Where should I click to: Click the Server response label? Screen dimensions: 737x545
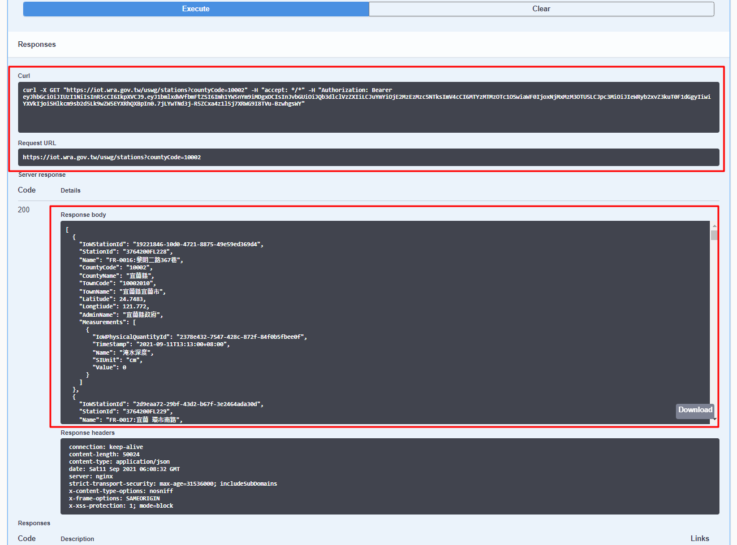tap(42, 175)
